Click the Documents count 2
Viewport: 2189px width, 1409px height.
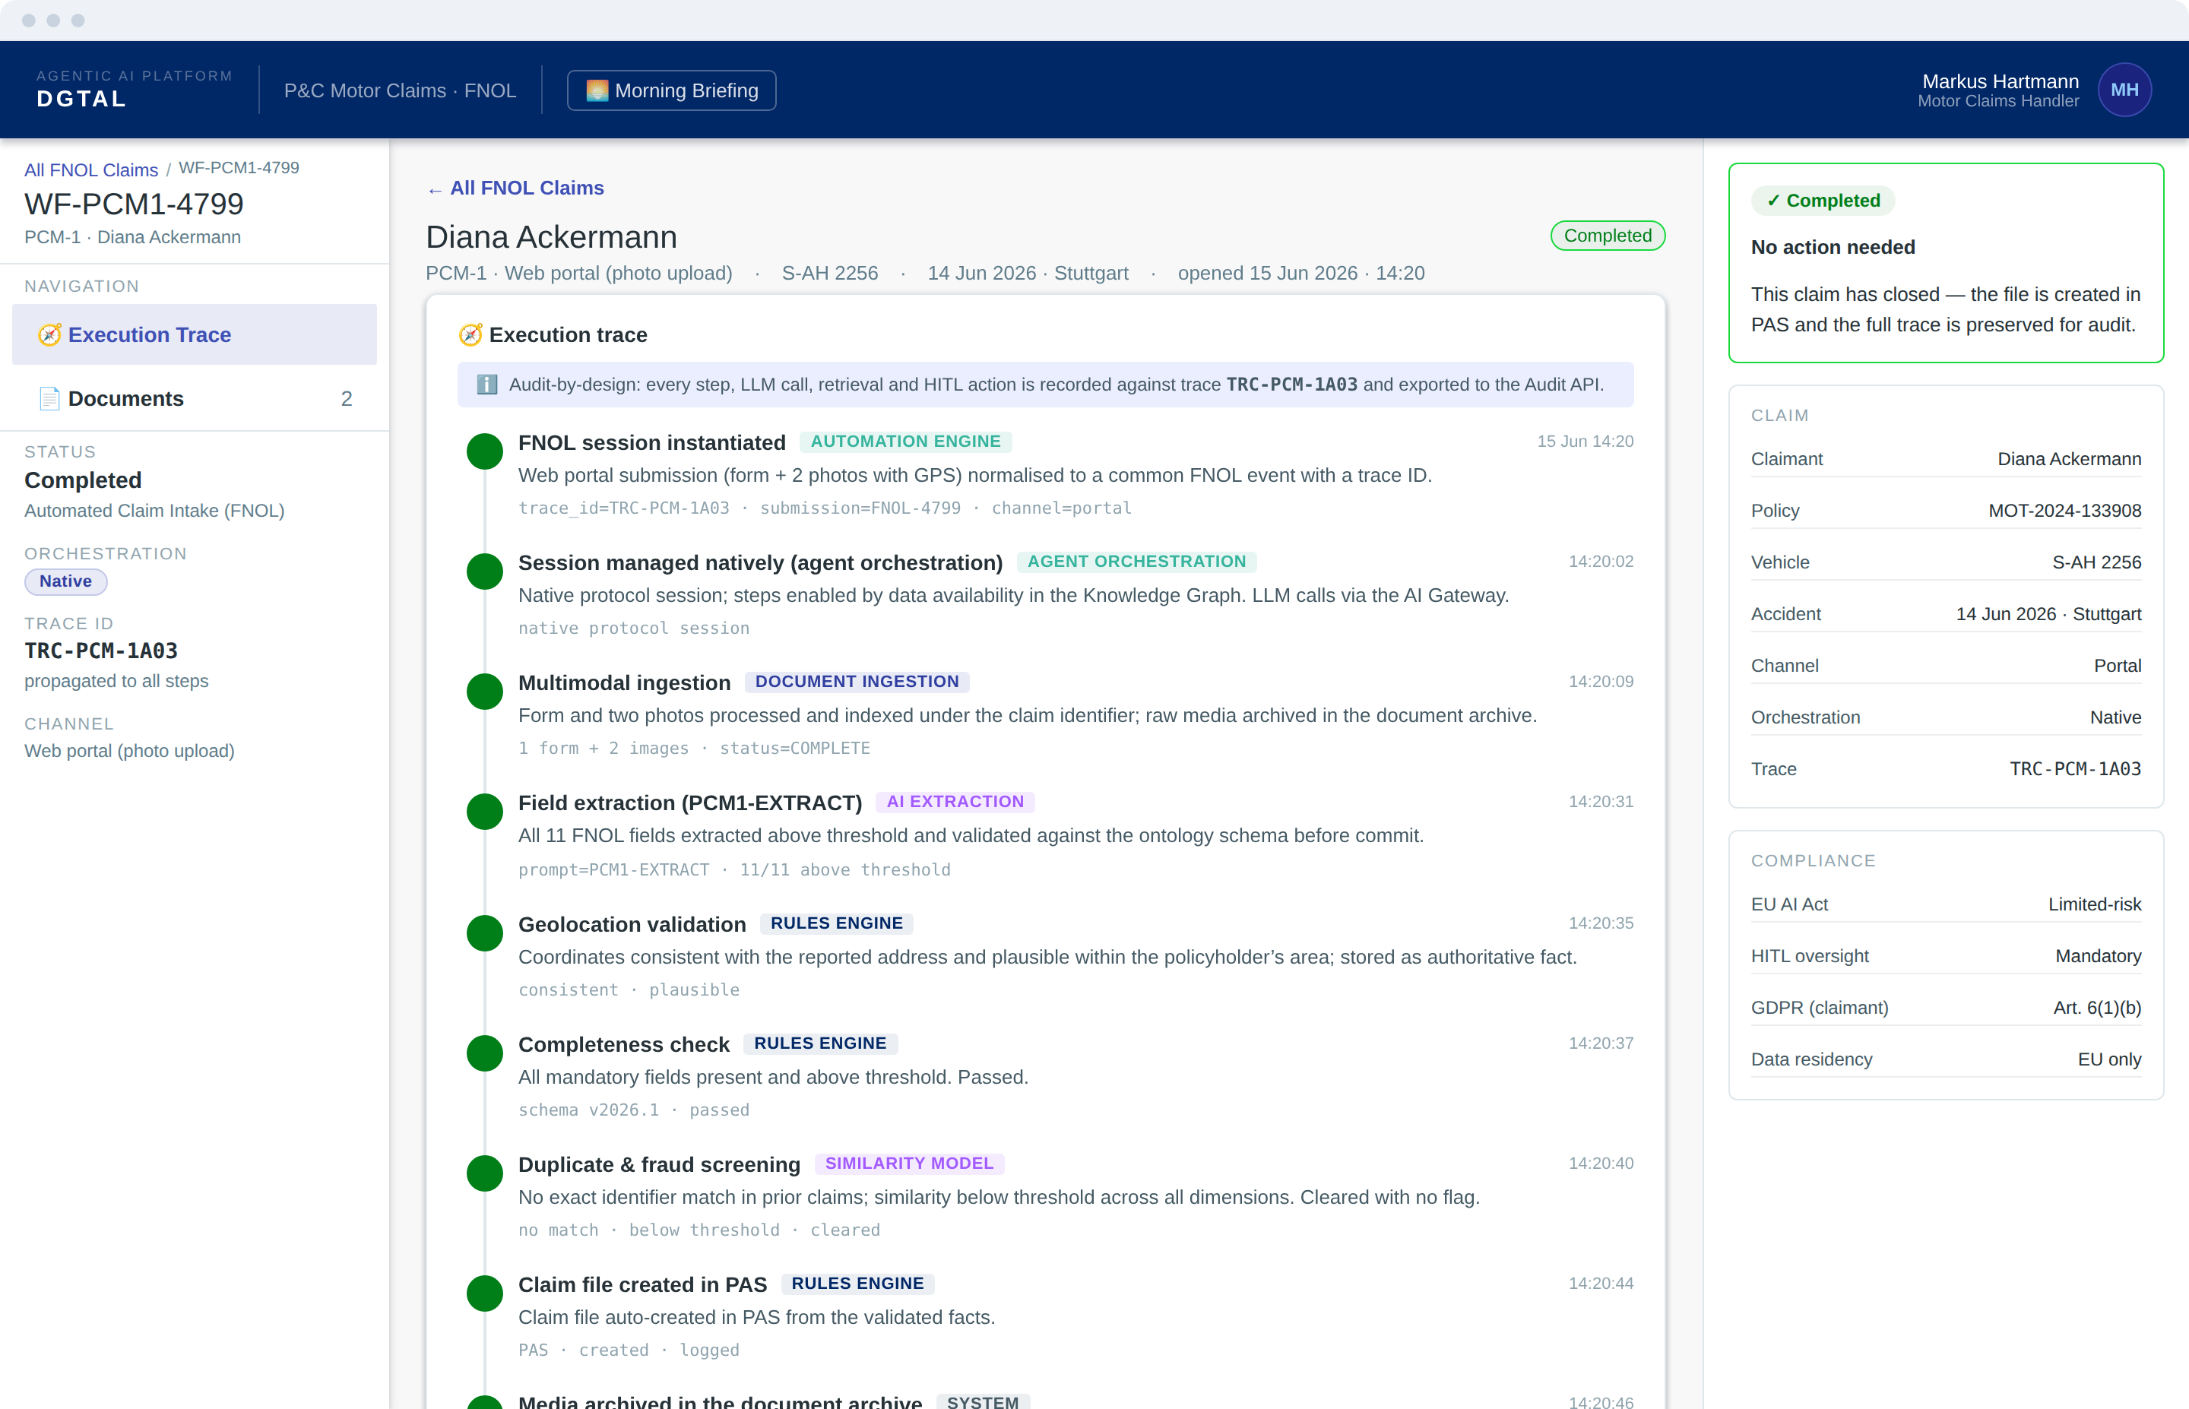(x=347, y=399)
